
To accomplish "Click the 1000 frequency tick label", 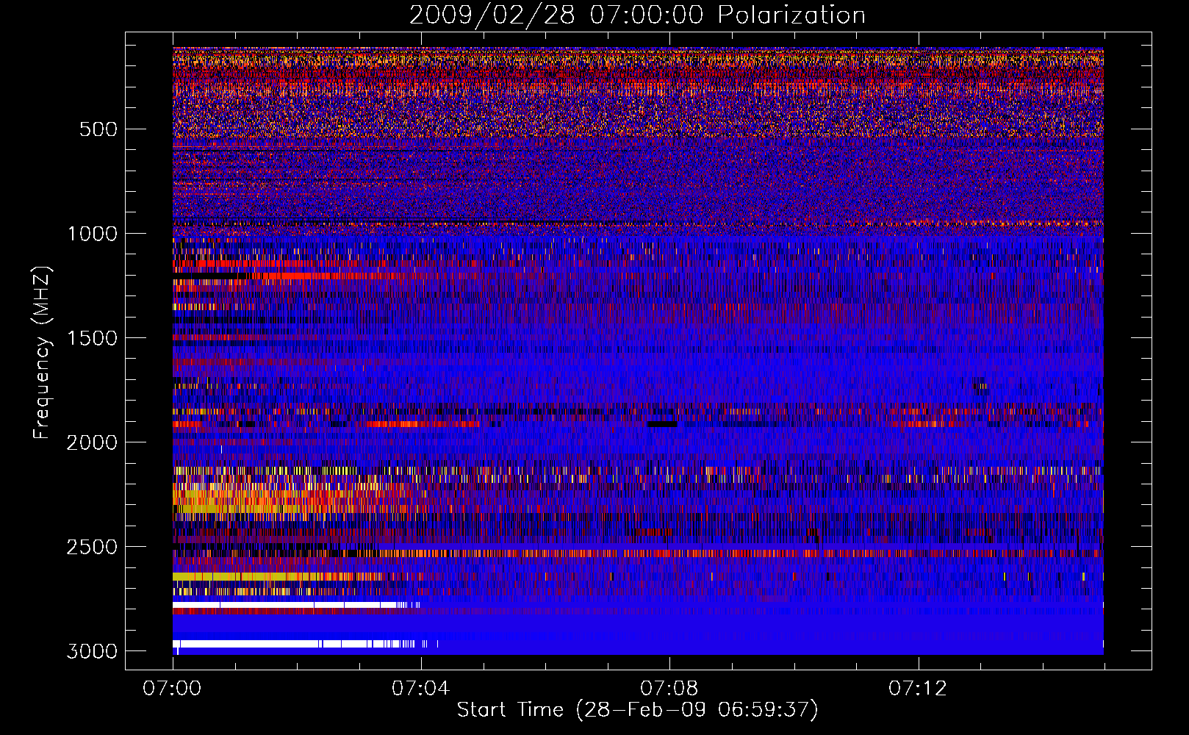I will click(x=92, y=234).
